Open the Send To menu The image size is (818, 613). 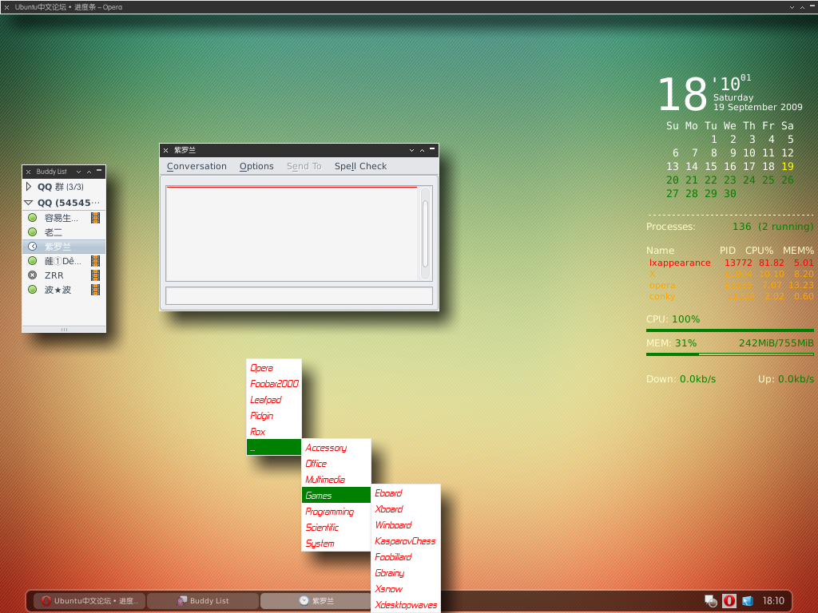point(304,166)
